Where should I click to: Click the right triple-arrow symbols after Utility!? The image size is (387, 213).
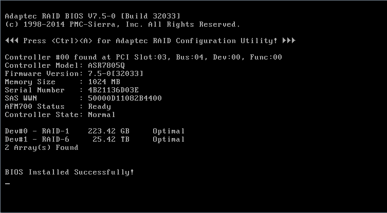point(289,41)
